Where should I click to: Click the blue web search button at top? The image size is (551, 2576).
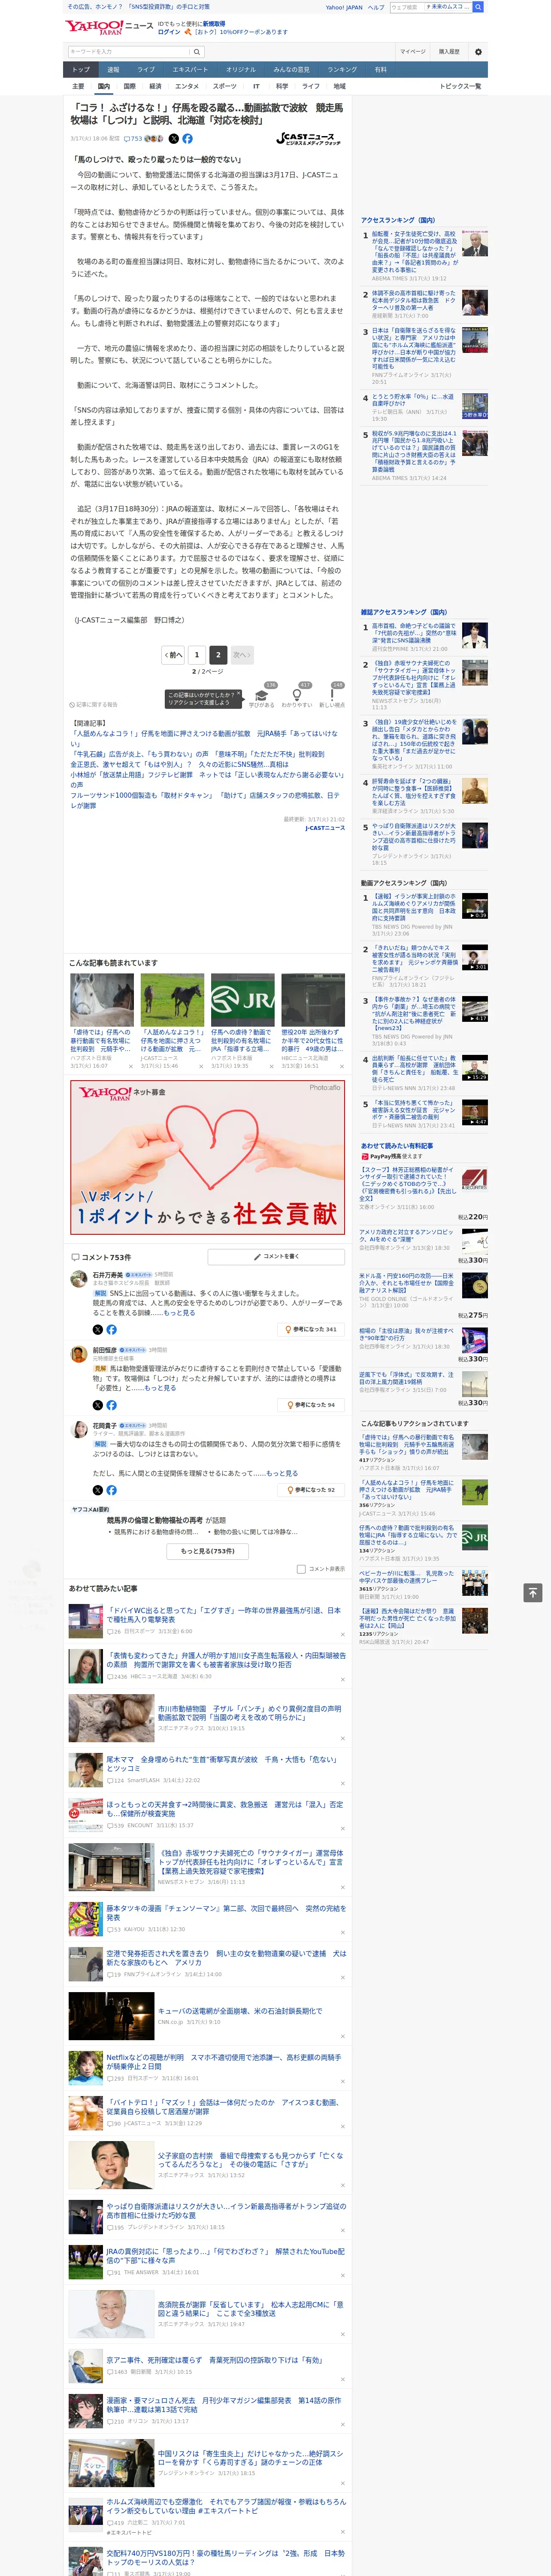[478, 7]
